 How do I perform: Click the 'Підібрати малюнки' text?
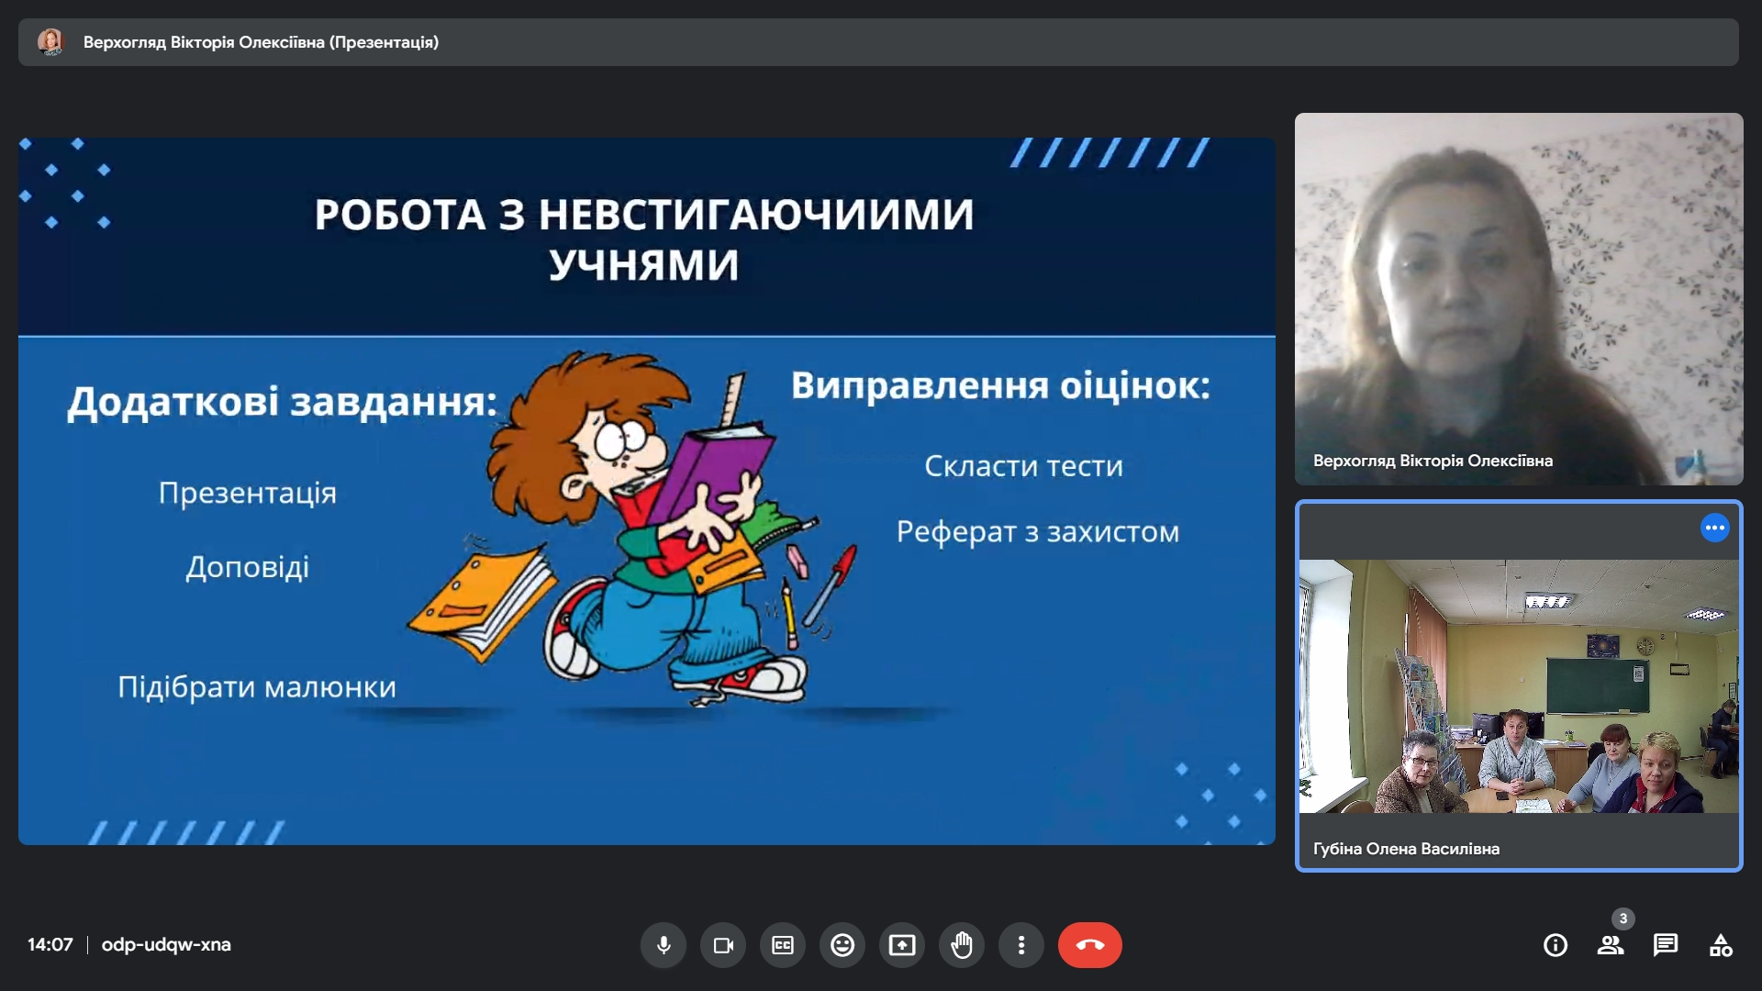click(x=257, y=687)
